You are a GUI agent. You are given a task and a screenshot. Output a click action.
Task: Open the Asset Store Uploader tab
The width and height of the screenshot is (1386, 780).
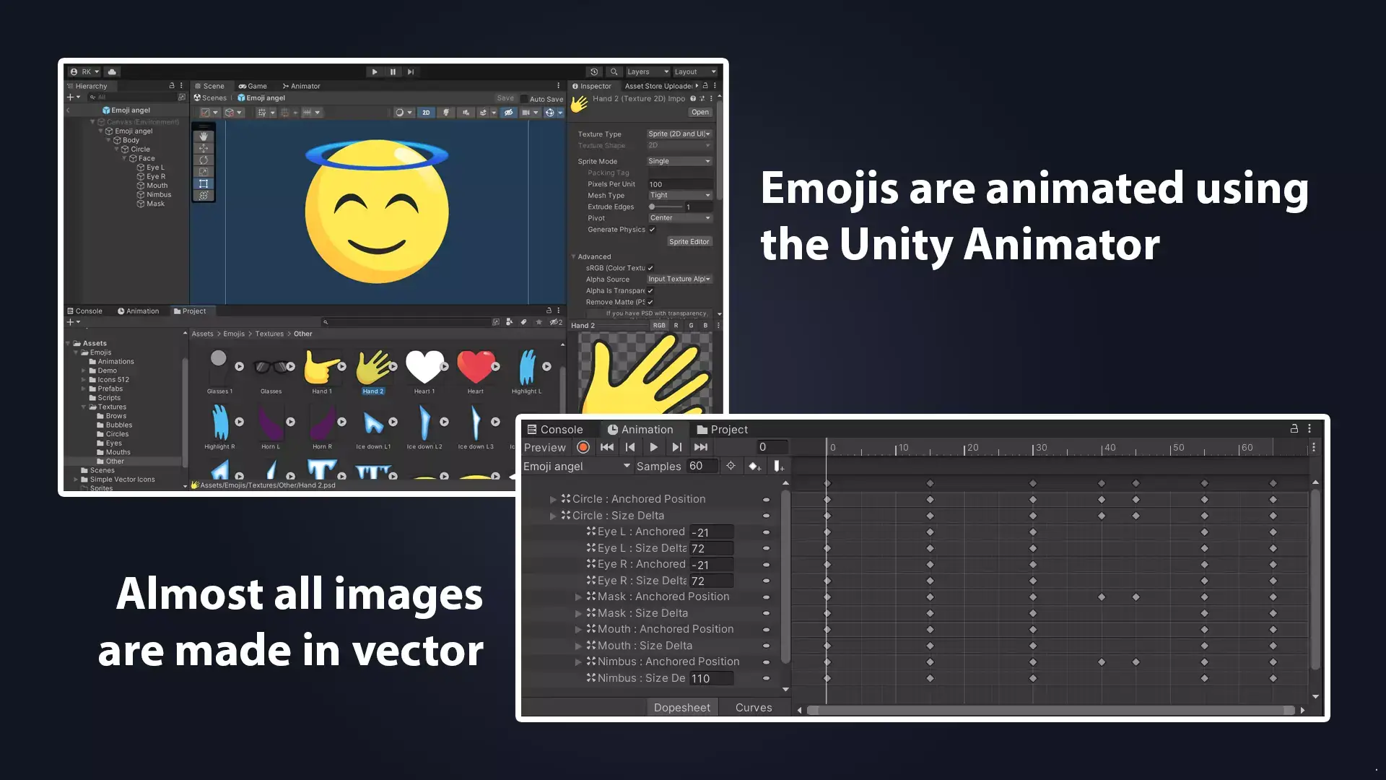pyautogui.click(x=659, y=86)
